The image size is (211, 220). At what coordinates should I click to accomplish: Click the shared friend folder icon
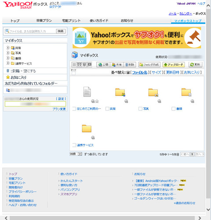[8, 90]
